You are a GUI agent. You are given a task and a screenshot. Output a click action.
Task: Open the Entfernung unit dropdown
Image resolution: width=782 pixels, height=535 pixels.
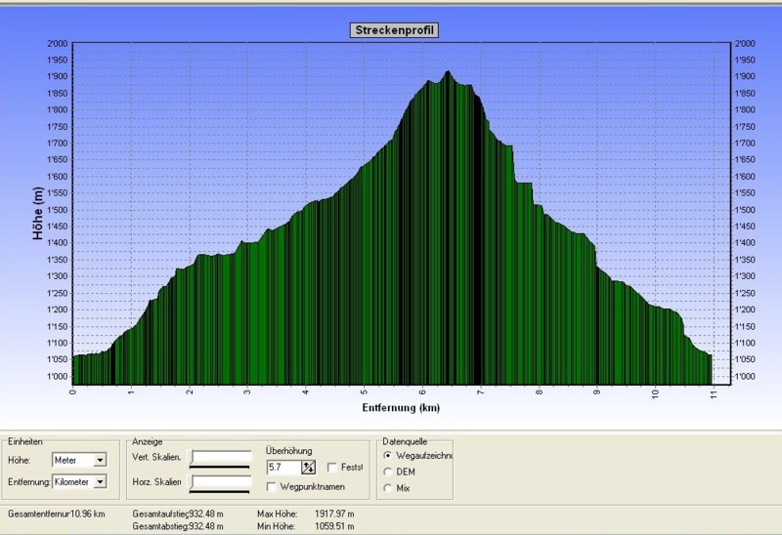point(100,482)
